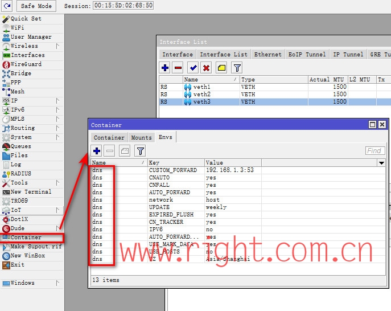Image resolution: width=391 pixels, height=311 pixels.
Task: Toggle Safe Mode button
Action: (x=36, y=6)
